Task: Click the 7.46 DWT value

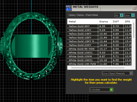Action: point(116,64)
